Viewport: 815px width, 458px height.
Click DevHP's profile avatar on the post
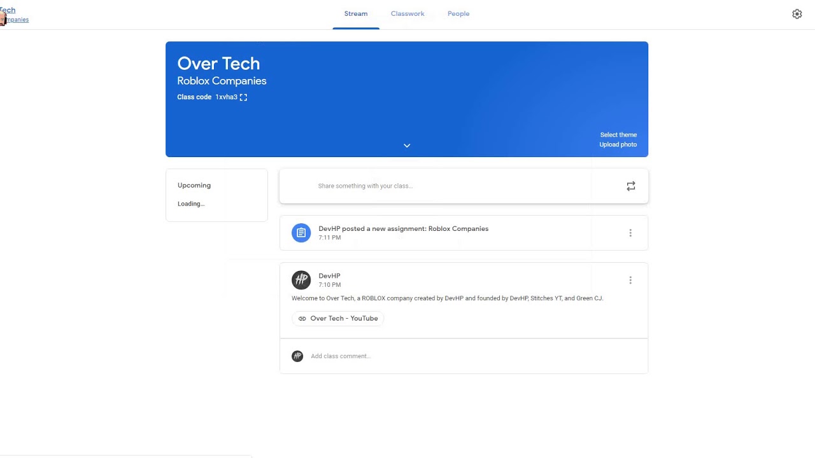point(301,280)
